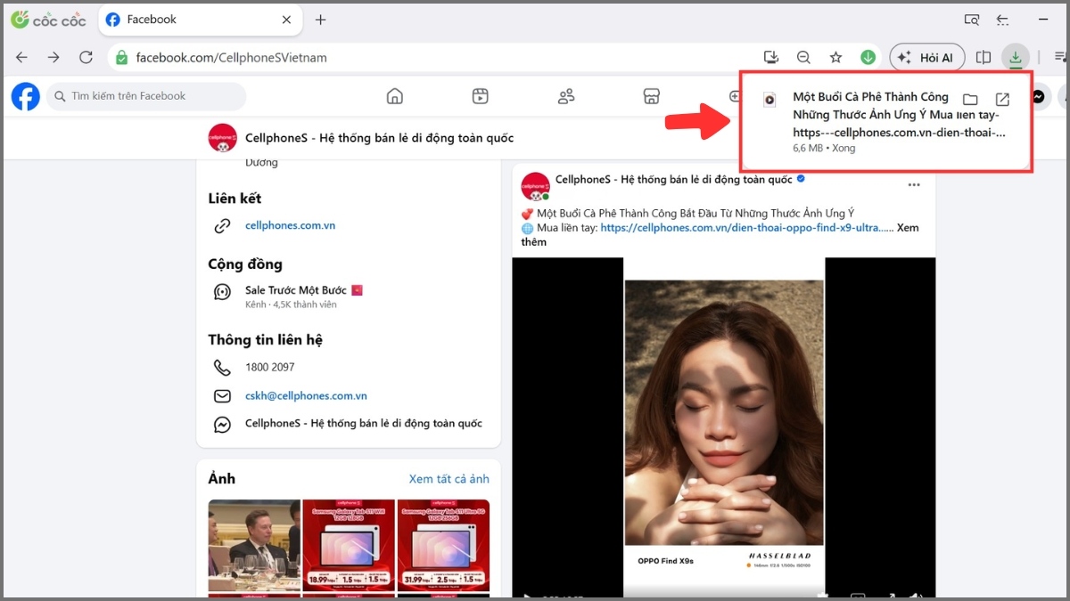Viewport: 1070px width, 601px height.
Task: Open the CellphoneS Messenger contact link
Action: point(364,424)
